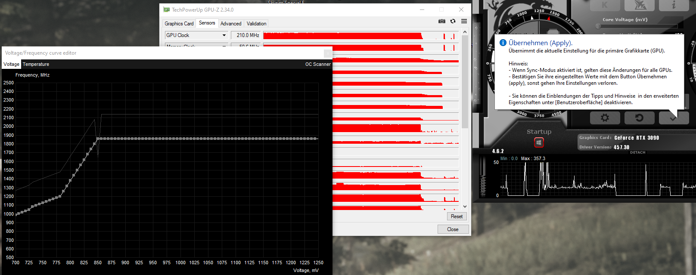
Task: Select the curve point at 850 mV
Action: (x=98, y=139)
